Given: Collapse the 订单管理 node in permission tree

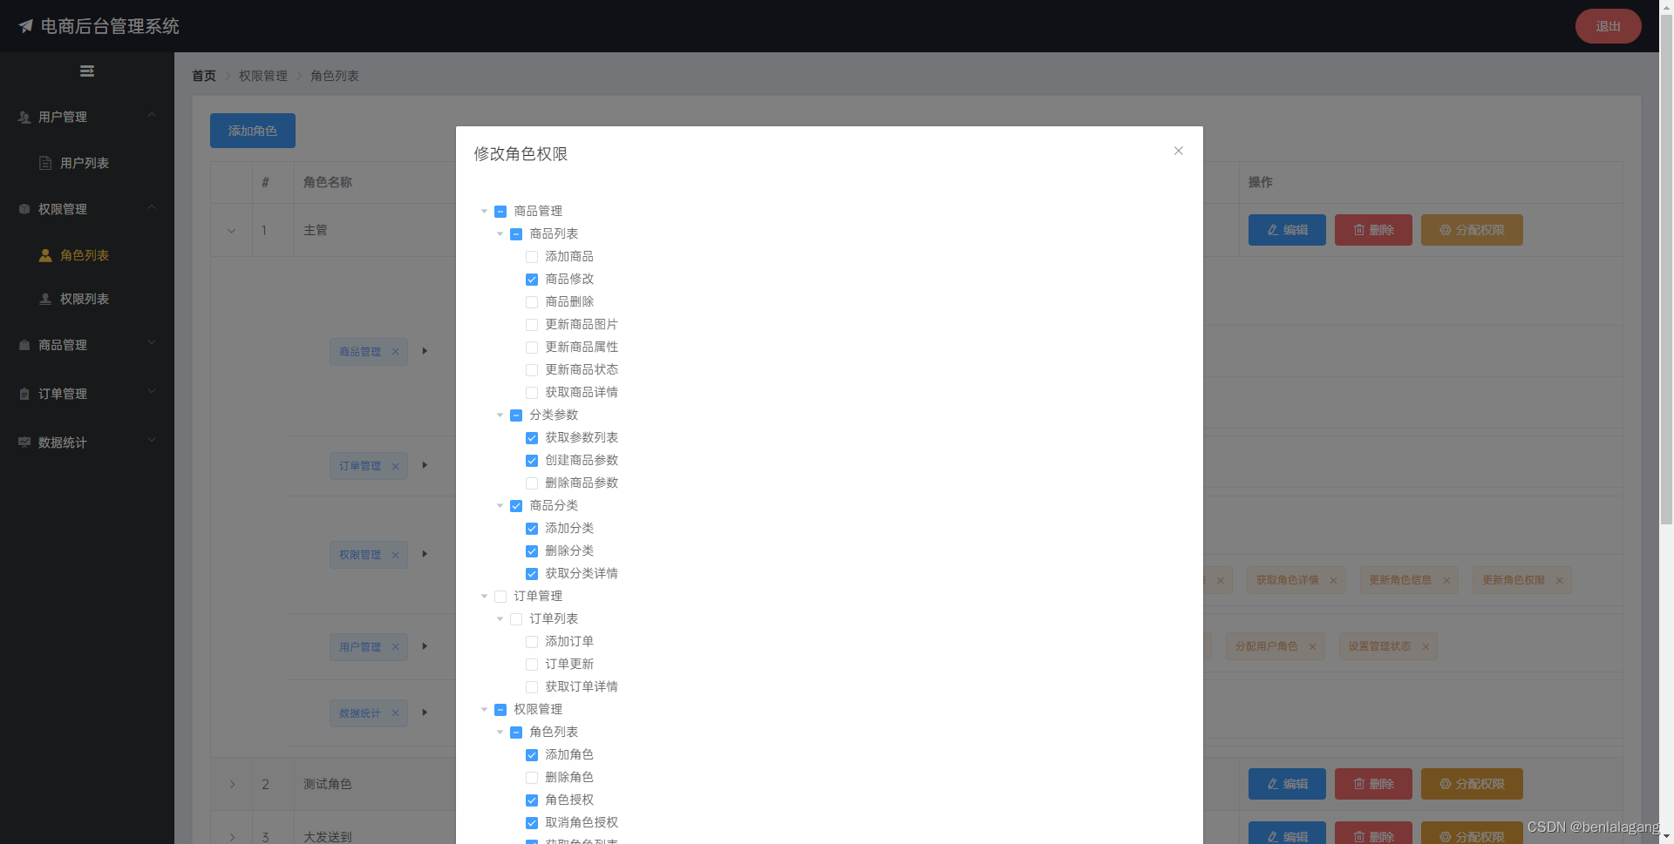Looking at the screenshot, I should tap(485, 597).
